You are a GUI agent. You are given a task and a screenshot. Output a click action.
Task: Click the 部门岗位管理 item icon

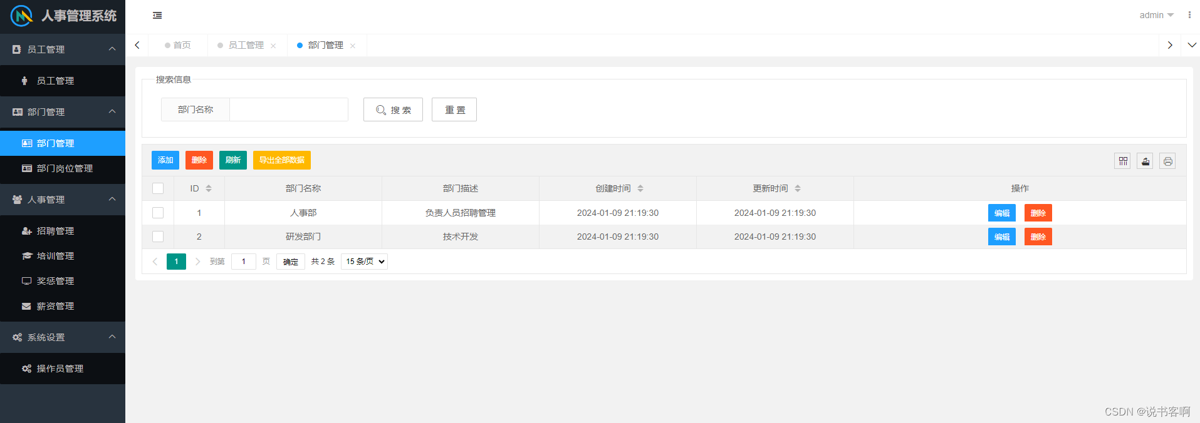click(27, 168)
